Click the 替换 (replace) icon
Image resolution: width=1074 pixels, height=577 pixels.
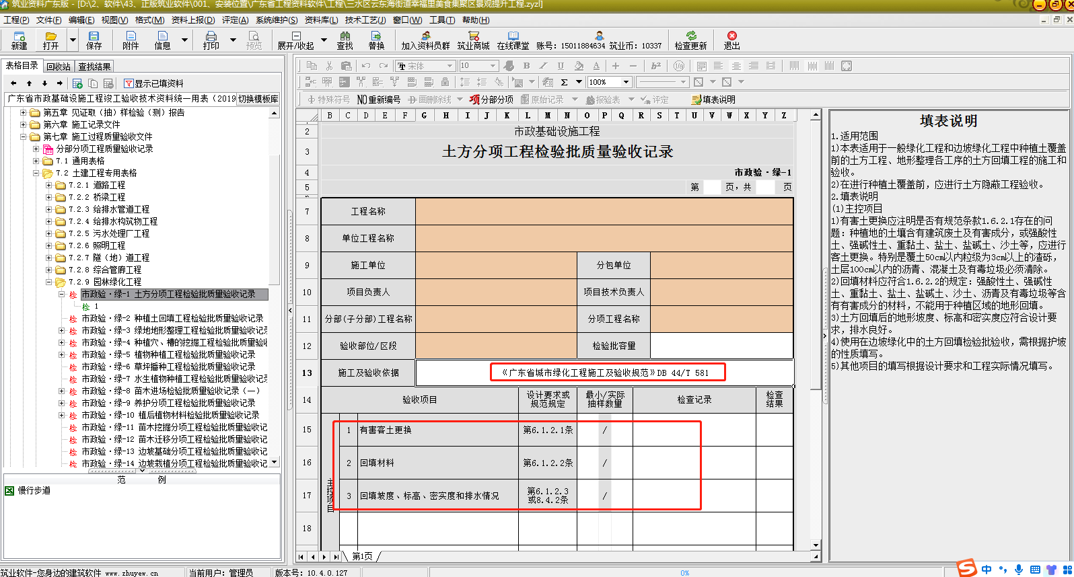click(x=376, y=40)
